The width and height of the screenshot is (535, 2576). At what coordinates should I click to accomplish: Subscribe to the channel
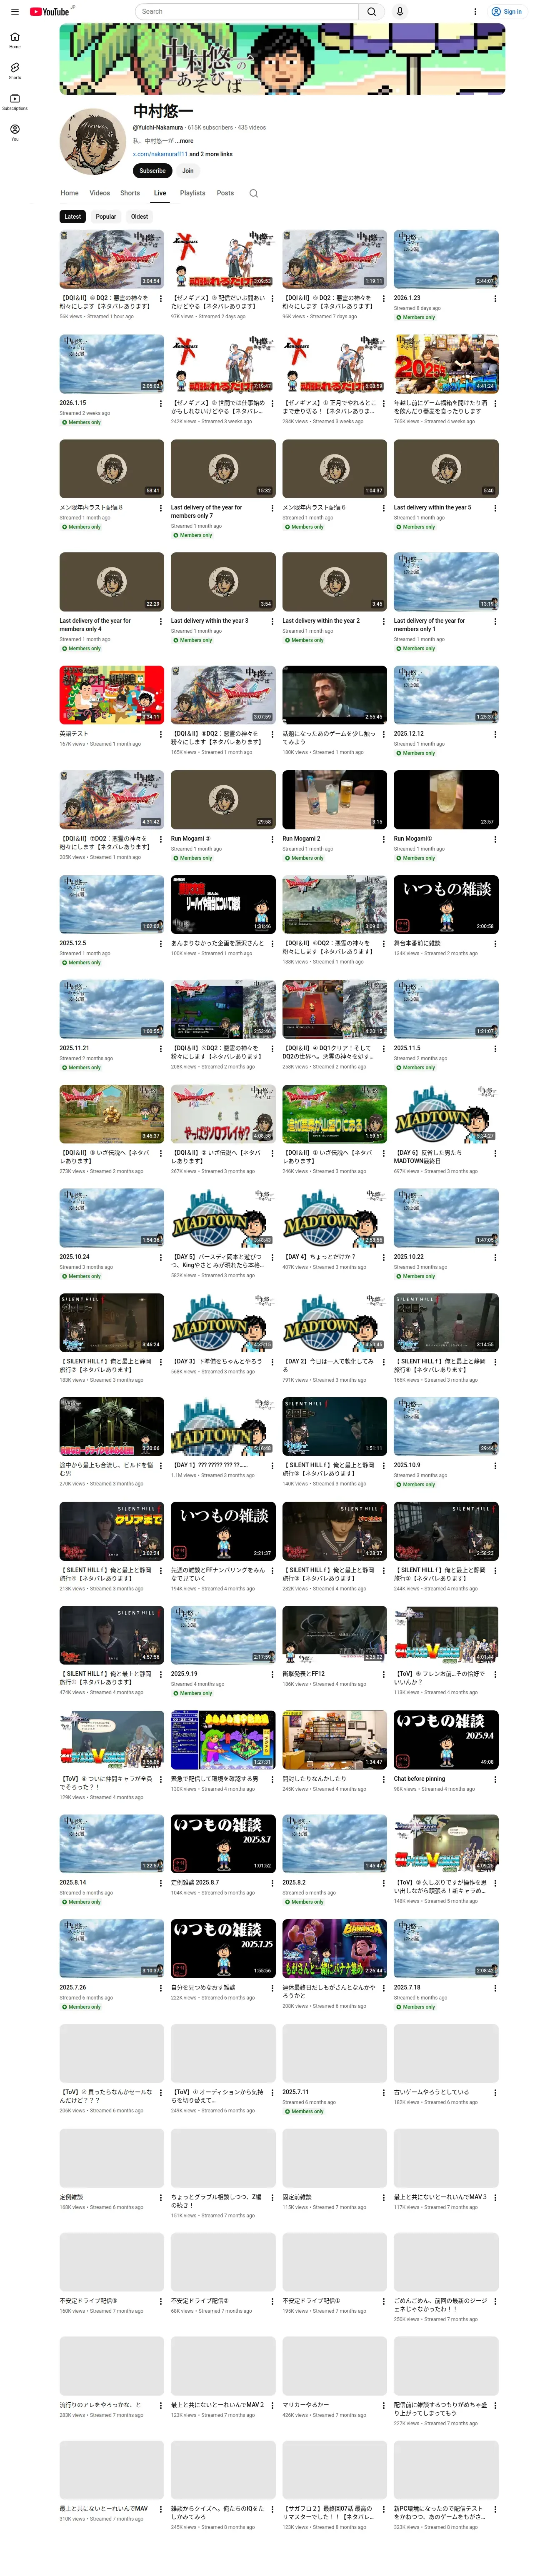[x=152, y=171]
